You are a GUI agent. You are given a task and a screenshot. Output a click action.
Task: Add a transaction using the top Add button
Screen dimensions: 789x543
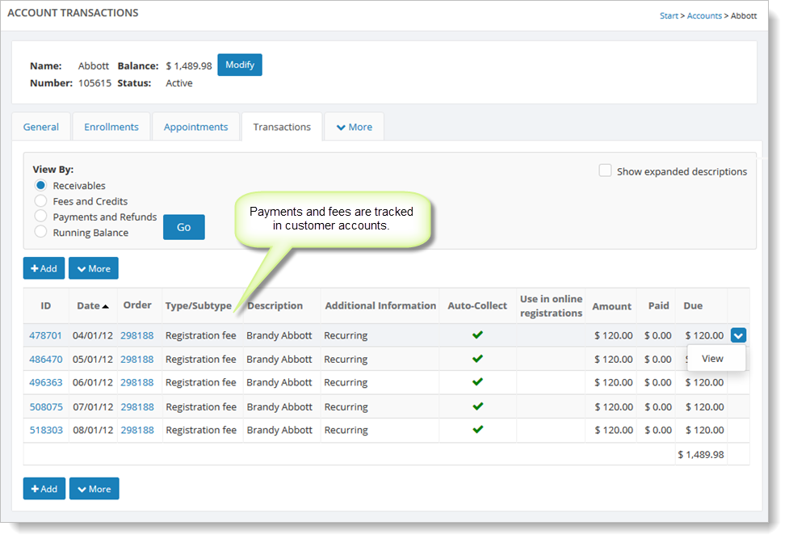pyautogui.click(x=44, y=268)
